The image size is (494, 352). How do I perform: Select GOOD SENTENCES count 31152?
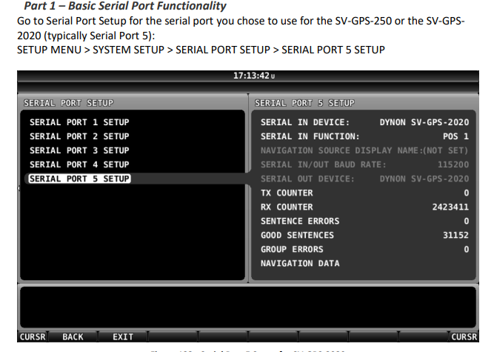click(455, 235)
